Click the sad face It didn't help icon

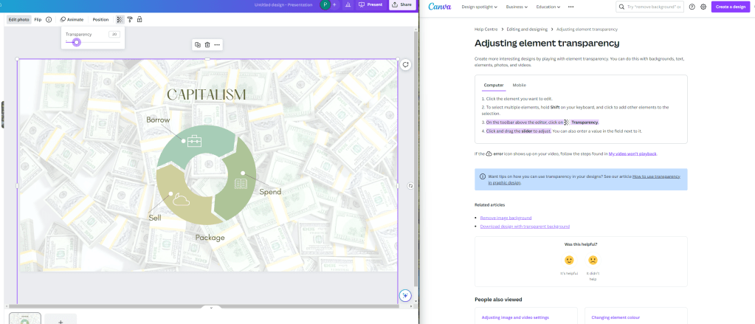click(593, 260)
